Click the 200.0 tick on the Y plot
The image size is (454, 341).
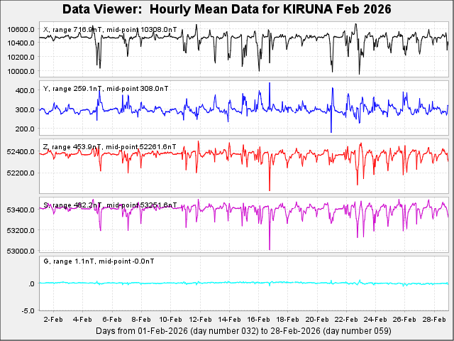26,129
